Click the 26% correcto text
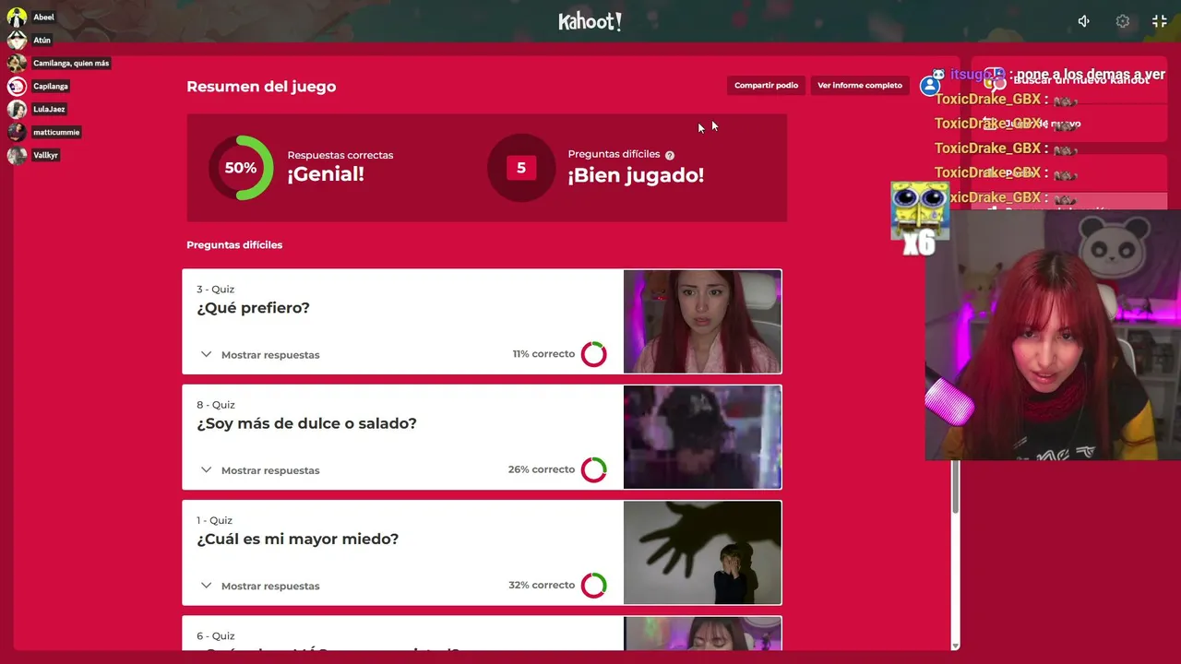 click(x=542, y=469)
